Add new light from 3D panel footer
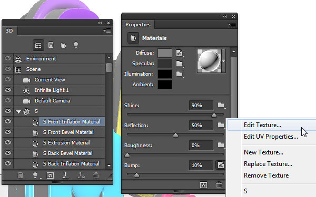The width and height of the screenshot is (316, 197). point(35,175)
